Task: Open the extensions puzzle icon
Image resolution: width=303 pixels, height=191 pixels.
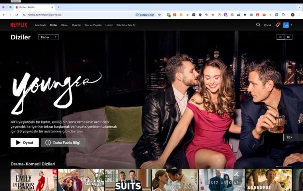Action: click(283, 15)
